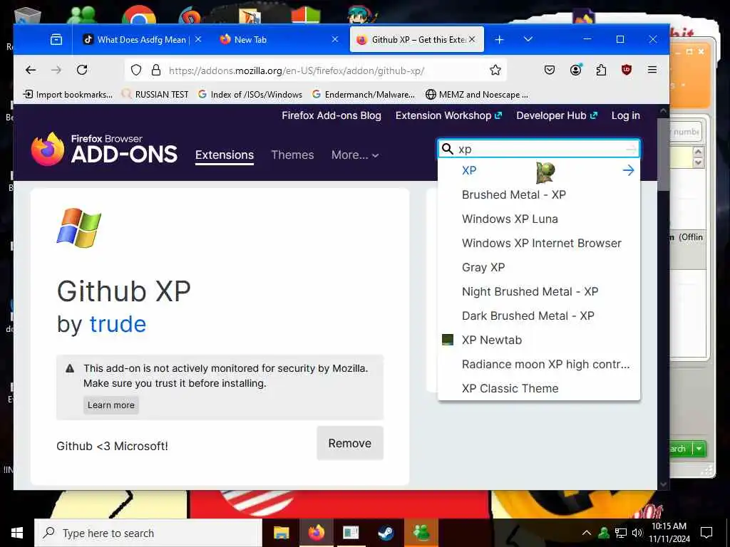Open the extensions puzzle piece menu

tap(601, 71)
